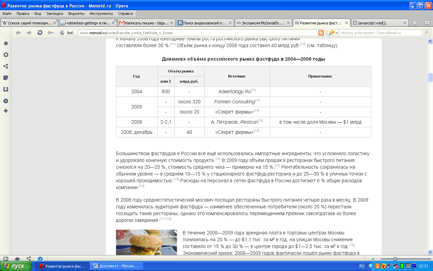Open the Закладки menu

(55, 14)
